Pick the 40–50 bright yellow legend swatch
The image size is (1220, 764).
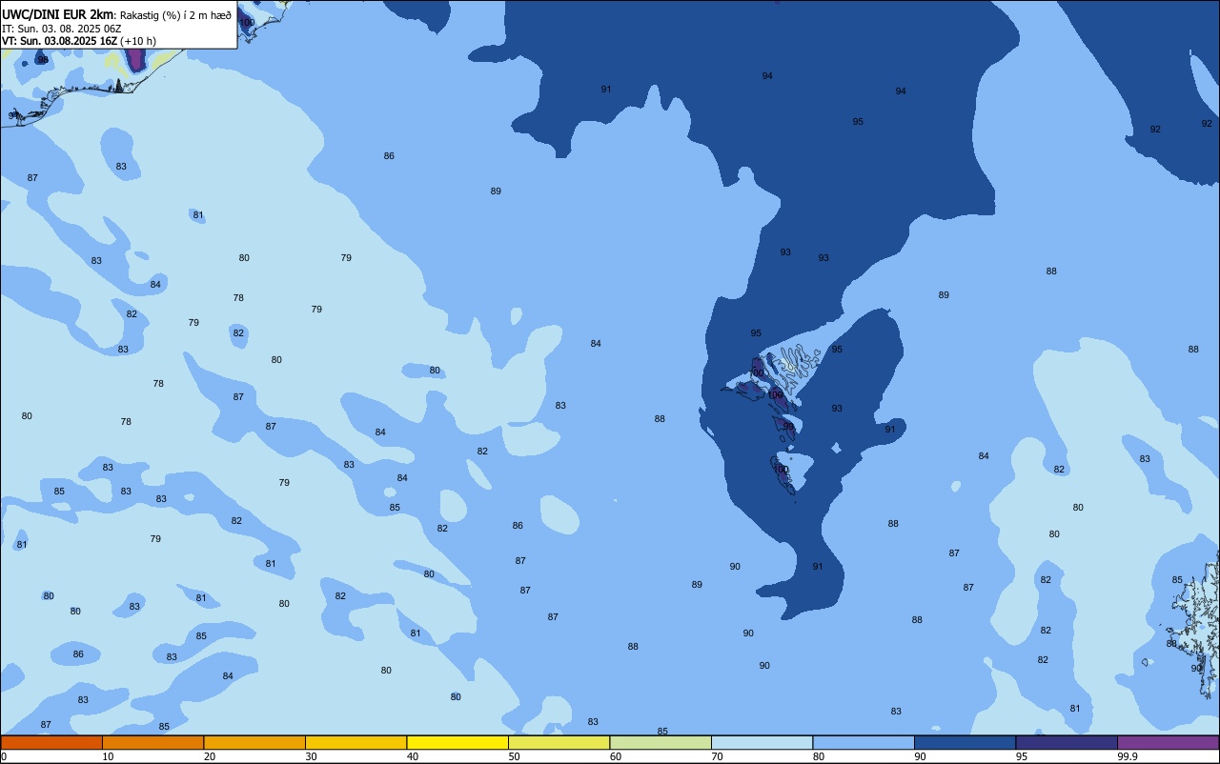(x=457, y=742)
